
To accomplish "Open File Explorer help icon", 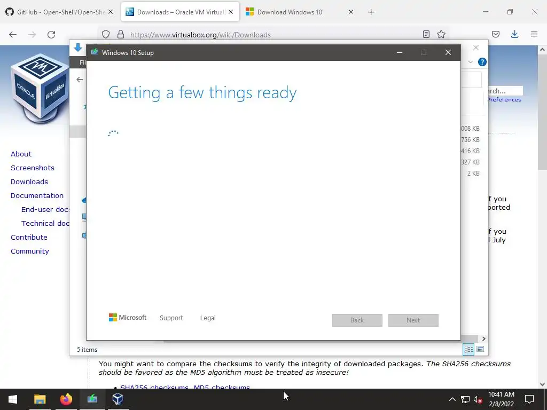I will [x=482, y=62].
